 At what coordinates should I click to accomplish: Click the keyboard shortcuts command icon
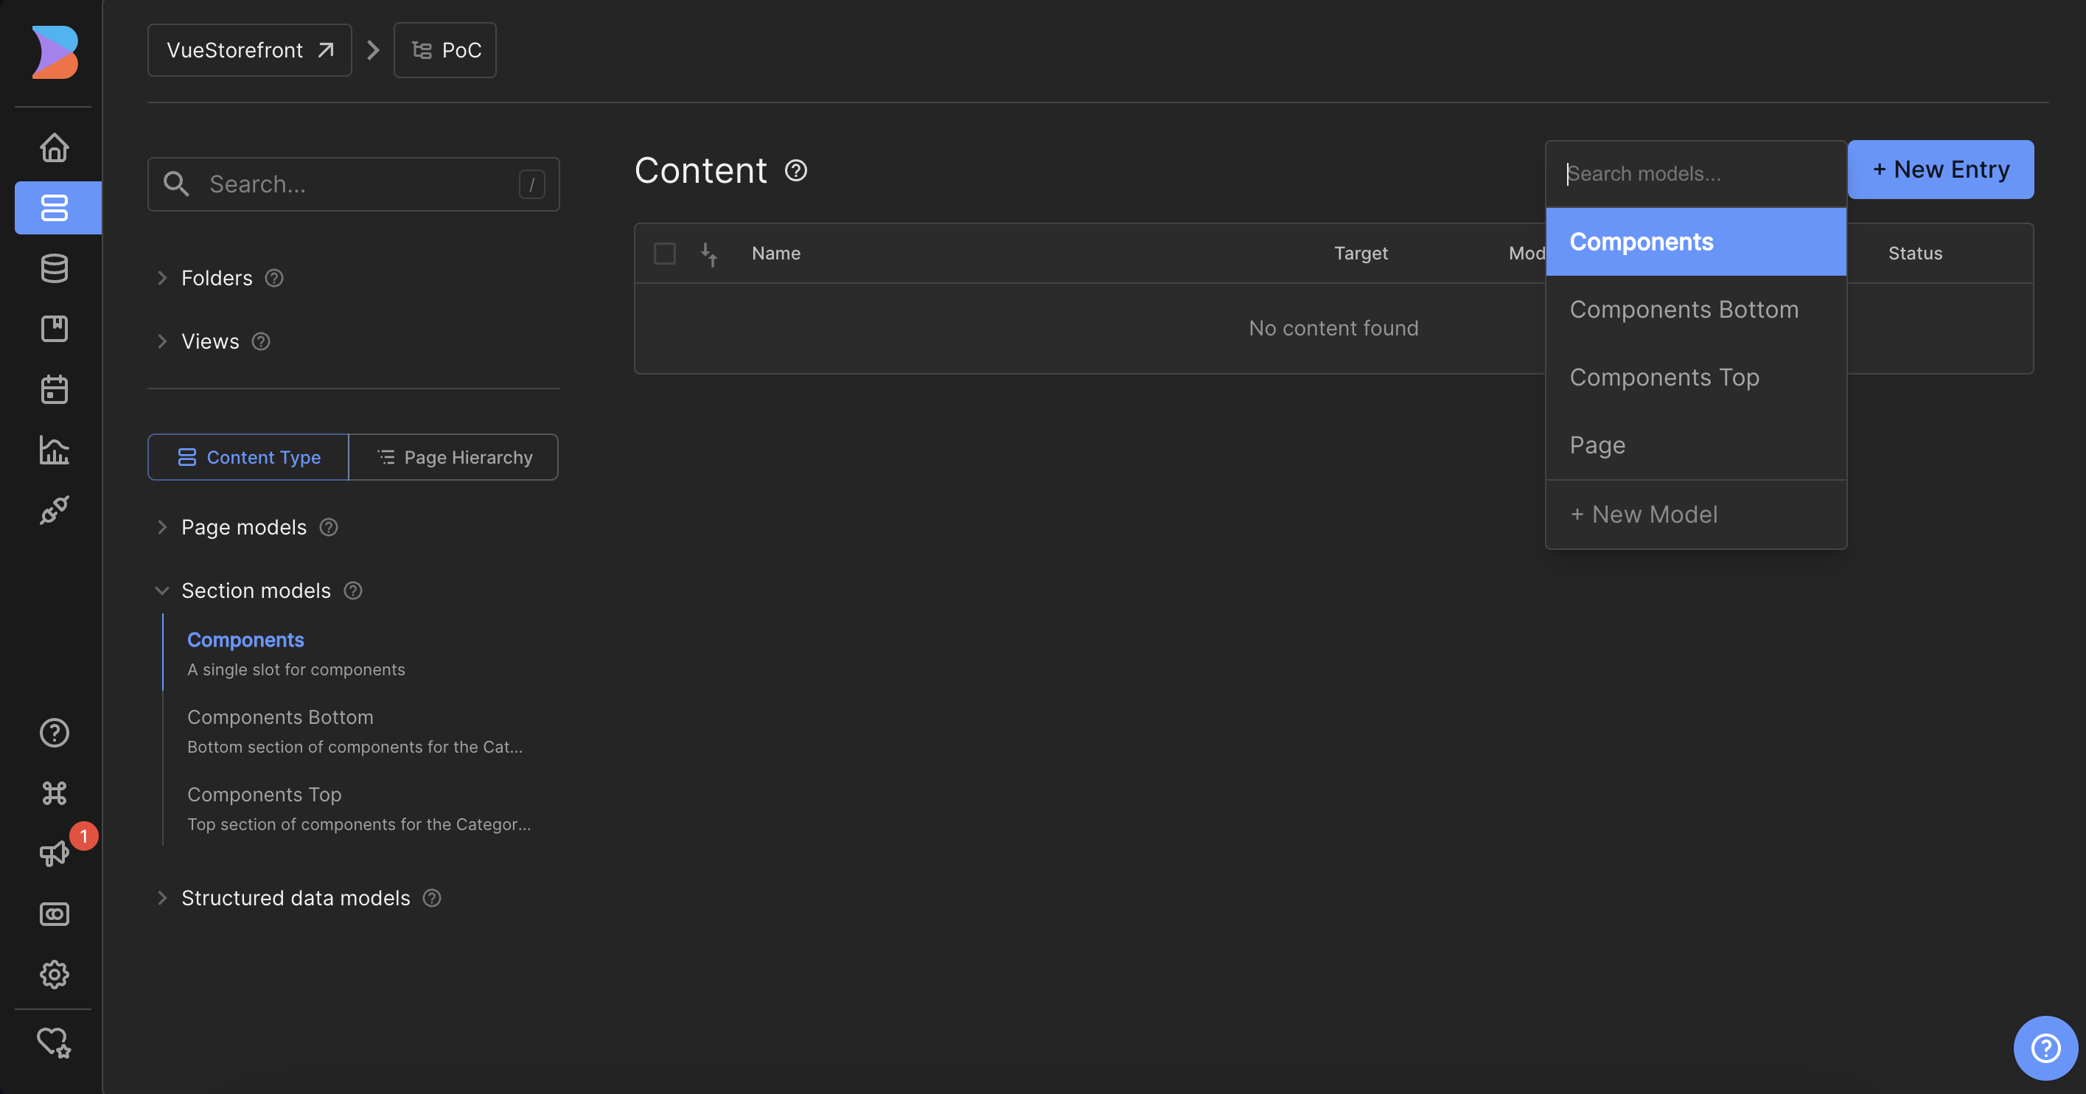(x=55, y=792)
